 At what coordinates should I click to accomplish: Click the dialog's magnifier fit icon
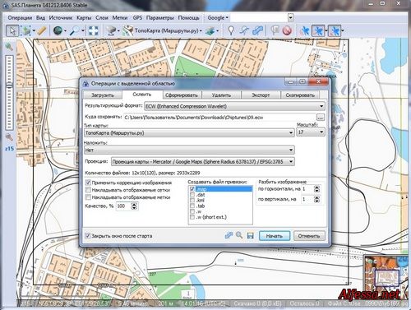pos(239,235)
